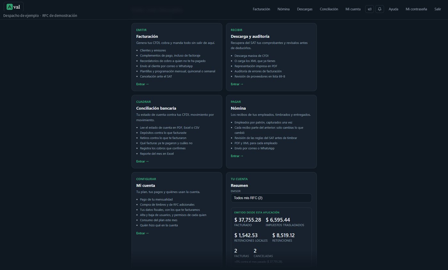This screenshot has height=270, width=448.
Task: Click 'Descarga y auditoría' card heading
Action: [250, 36]
